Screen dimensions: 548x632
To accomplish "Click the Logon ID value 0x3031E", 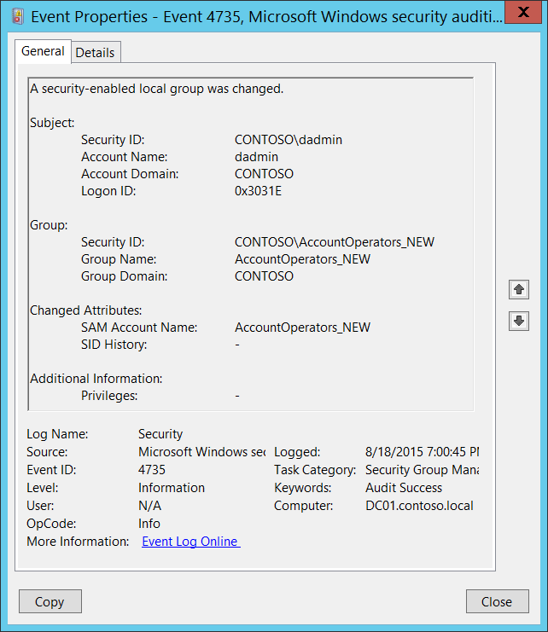I will [258, 191].
